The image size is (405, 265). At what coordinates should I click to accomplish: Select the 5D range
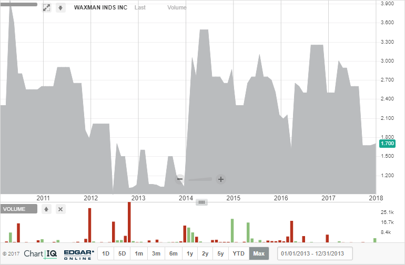coord(122,253)
